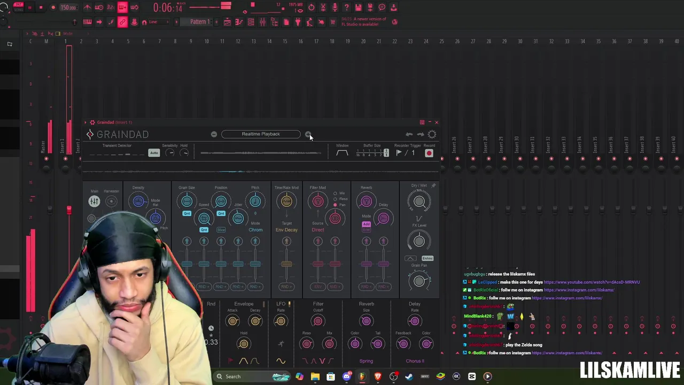
Task: Click the help question-mark icon
Action: 347,7
